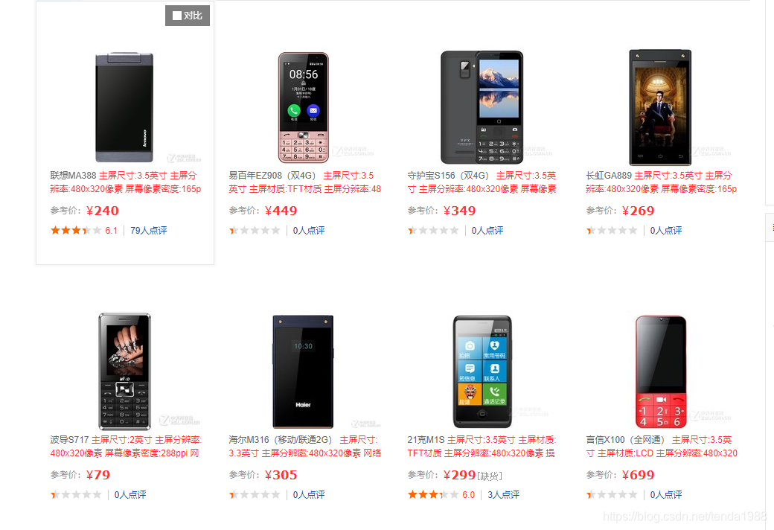Screen dimensions: 774x530
Task: Open the 长虹GA889 phone image
Action: [x=660, y=107]
